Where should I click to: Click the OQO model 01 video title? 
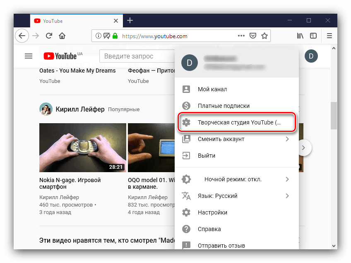tap(151, 183)
